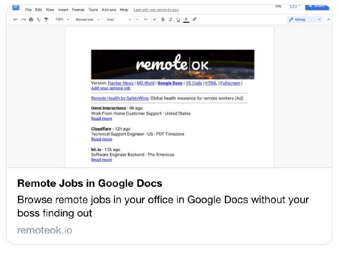
Task: Redo the last action
Action: [x=23, y=20]
